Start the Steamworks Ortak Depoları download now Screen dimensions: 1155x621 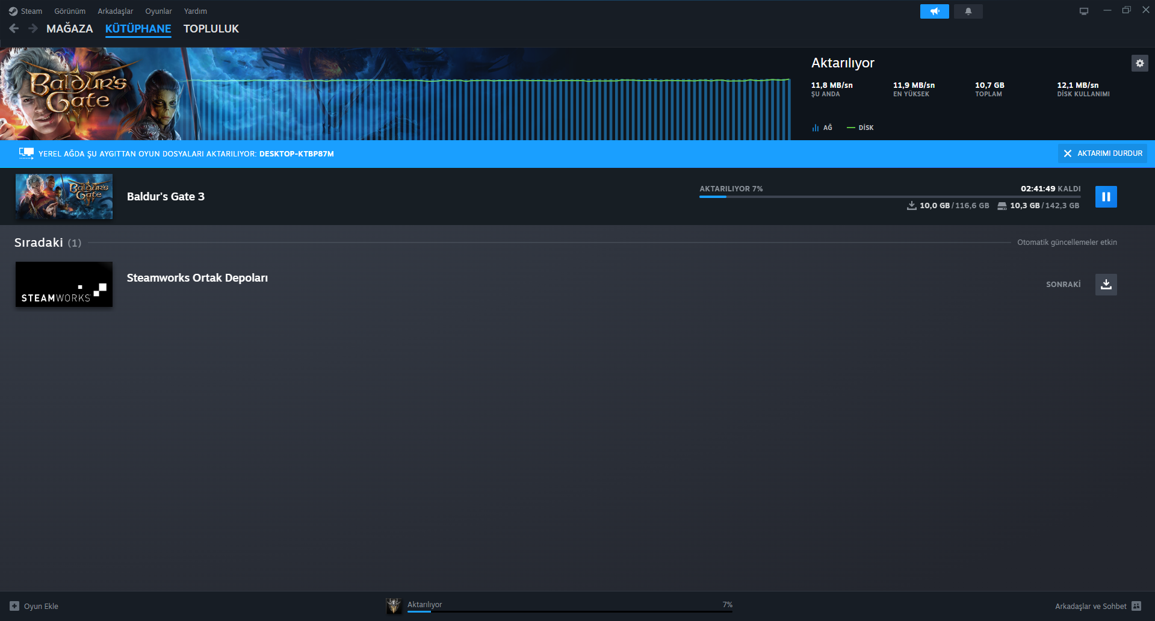tap(1106, 285)
